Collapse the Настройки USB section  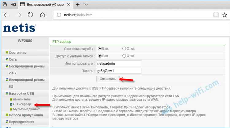click(x=21, y=93)
